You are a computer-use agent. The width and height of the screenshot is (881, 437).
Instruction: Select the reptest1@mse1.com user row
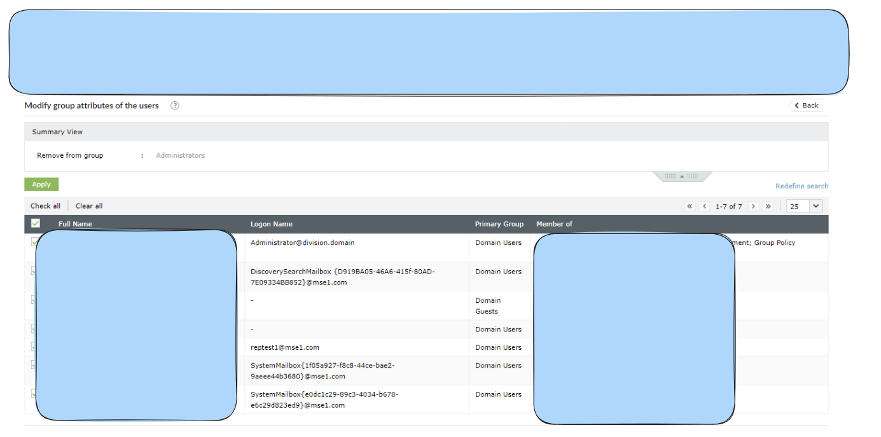(285, 348)
